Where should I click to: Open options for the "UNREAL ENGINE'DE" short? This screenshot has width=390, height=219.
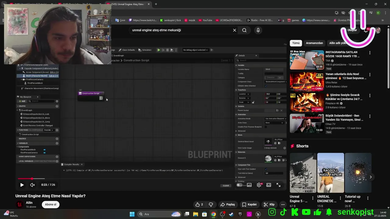pyautogui.click(x=340, y=198)
